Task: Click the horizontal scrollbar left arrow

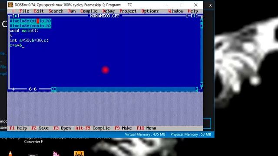Action: click(x=53, y=89)
